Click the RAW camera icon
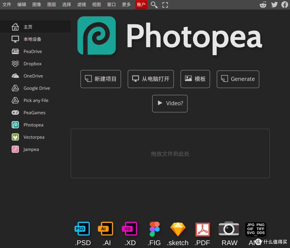 coord(229,229)
